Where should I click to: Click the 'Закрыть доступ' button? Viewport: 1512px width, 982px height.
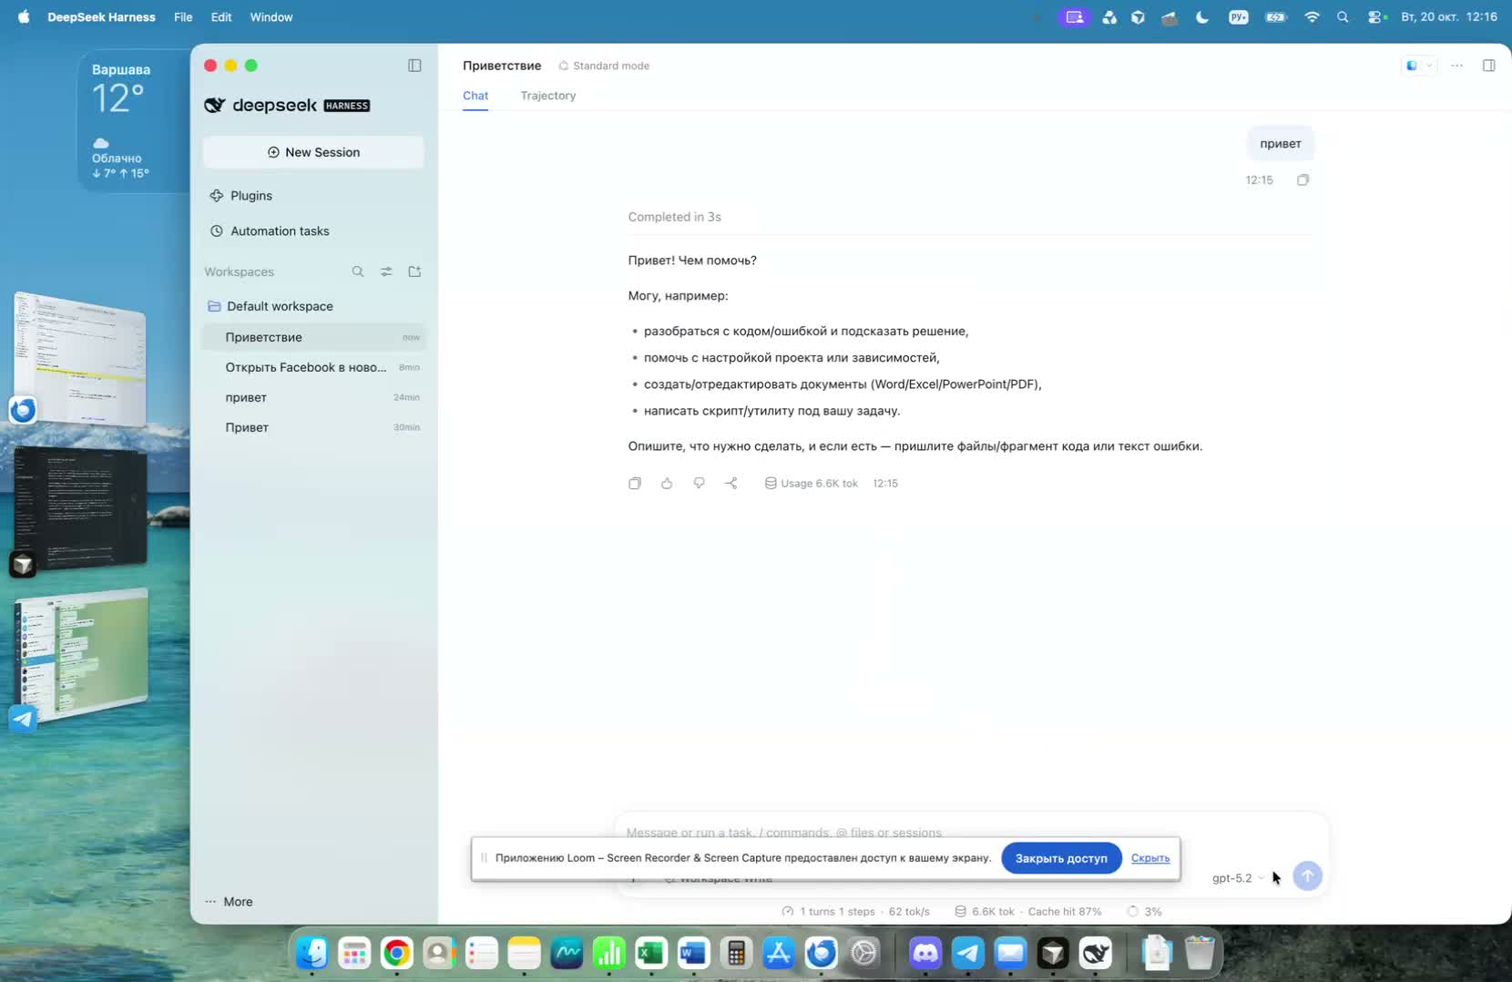(1061, 858)
